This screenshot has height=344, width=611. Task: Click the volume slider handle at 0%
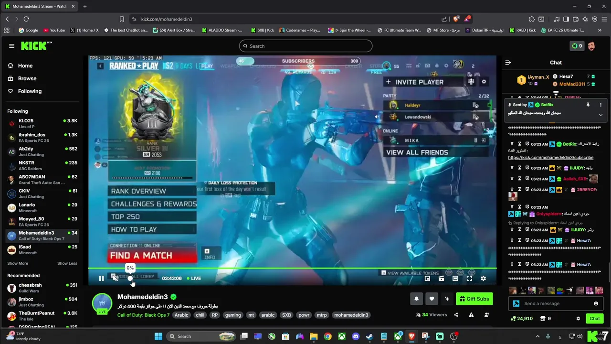[130, 278]
